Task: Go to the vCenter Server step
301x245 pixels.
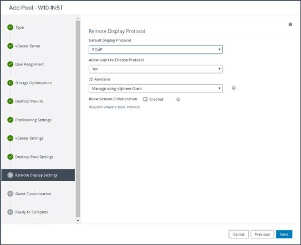Action: [x=28, y=46]
